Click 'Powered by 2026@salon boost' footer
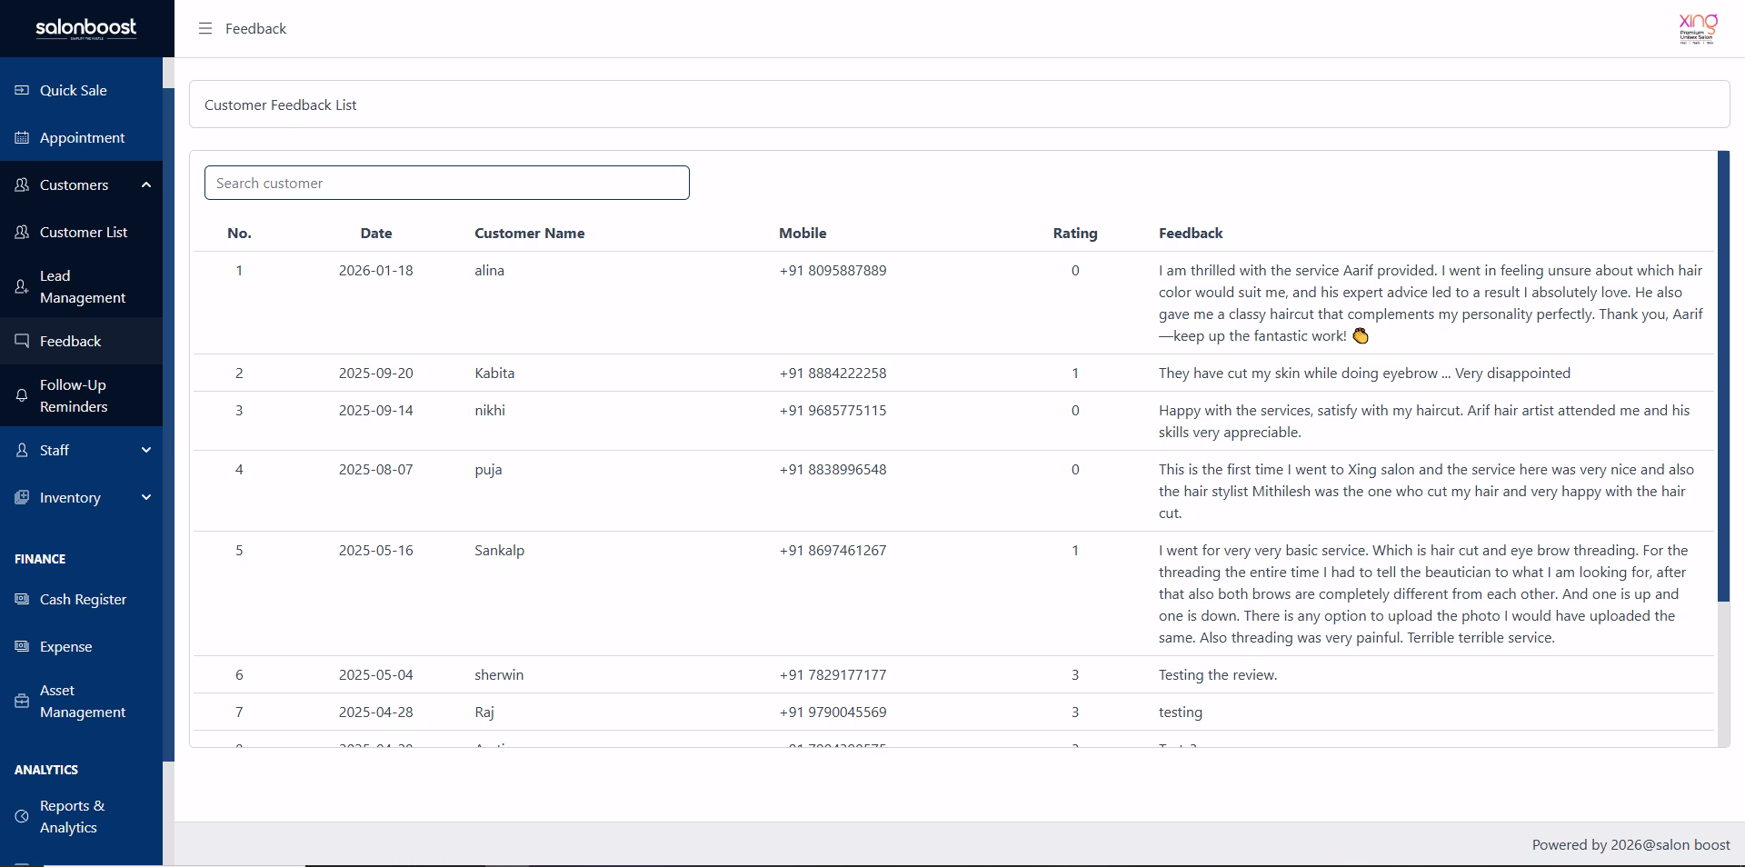Image resolution: width=1745 pixels, height=867 pixels. [x=1630, y=844]
